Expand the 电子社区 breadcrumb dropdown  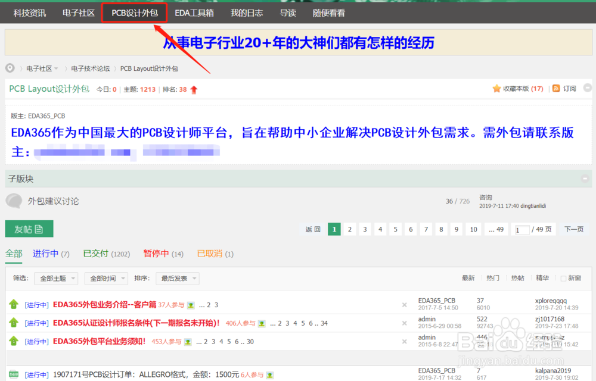(x=56, y=68)
